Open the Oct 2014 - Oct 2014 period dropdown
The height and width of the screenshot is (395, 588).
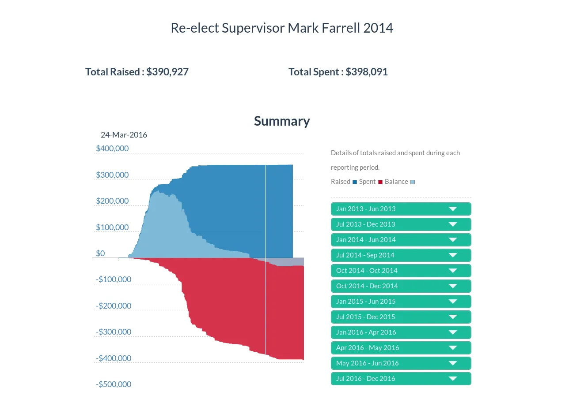click(x=400, y=270)
